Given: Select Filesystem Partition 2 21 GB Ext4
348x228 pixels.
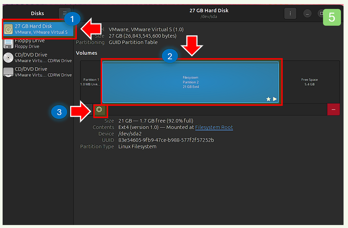Looking at the screenshot, I should 191,82.
